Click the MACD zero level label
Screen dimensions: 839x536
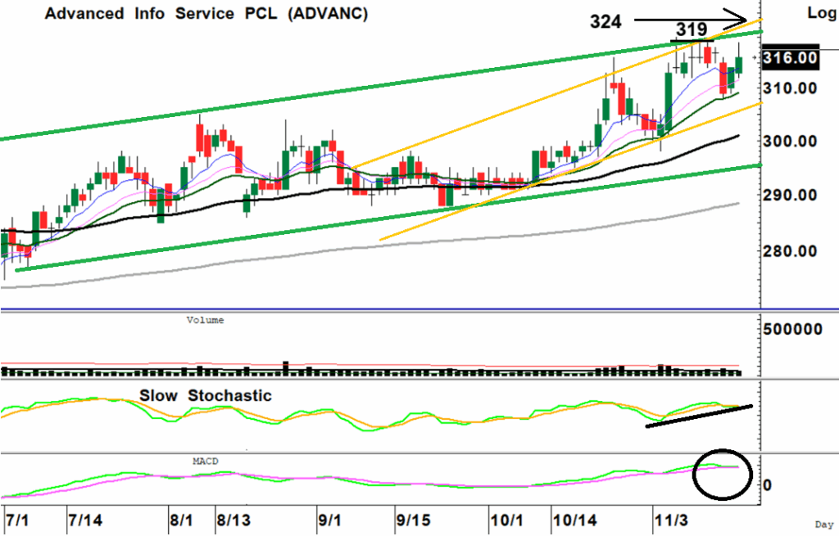pos(768,484)
